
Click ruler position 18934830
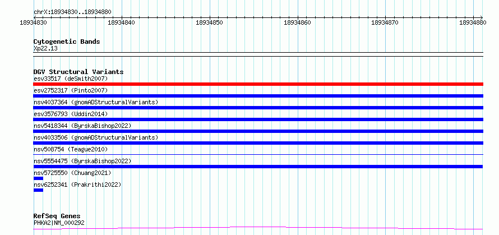34,22
